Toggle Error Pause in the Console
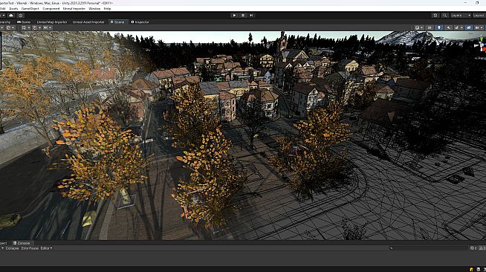The width and height of the screenshot is (486, 272). [x=30, y=248]
